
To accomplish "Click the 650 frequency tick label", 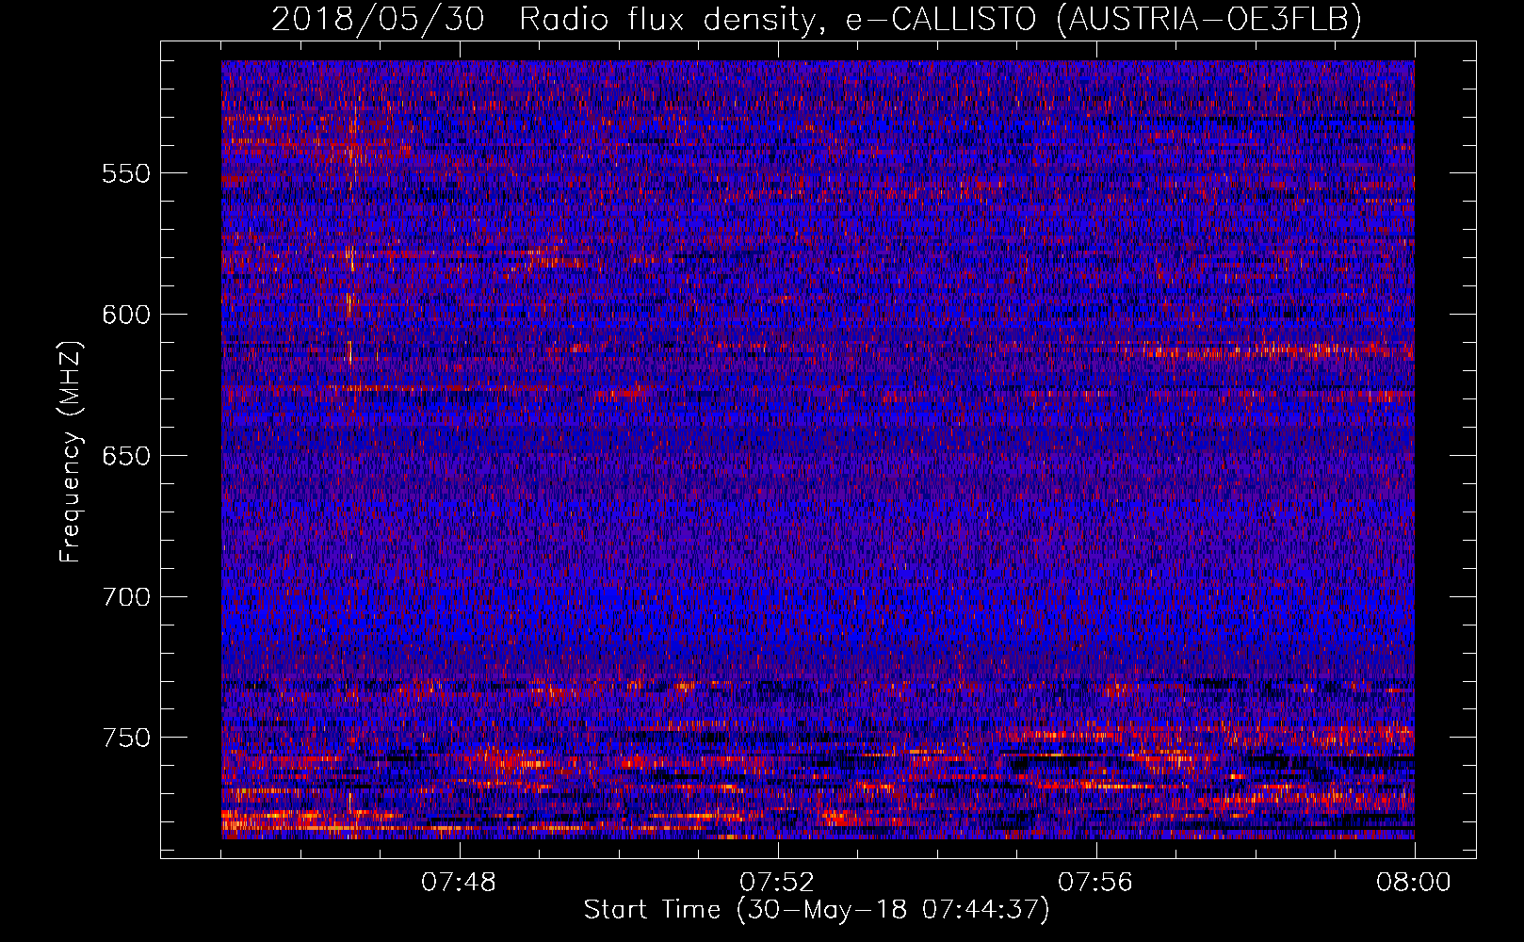I will (126, 456).
